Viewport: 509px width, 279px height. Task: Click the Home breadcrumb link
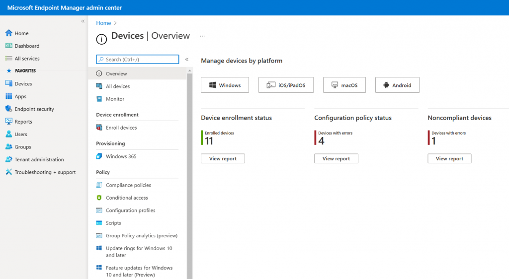[103, 23]
